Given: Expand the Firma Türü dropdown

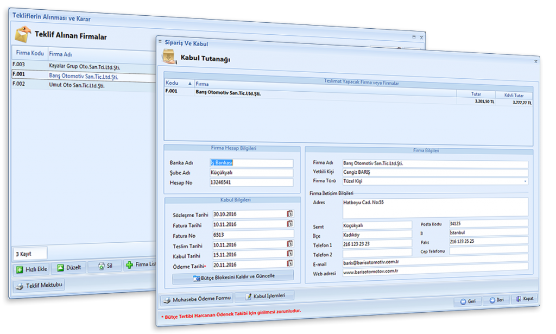Looking at the screenshot, I should pos(525,181).
